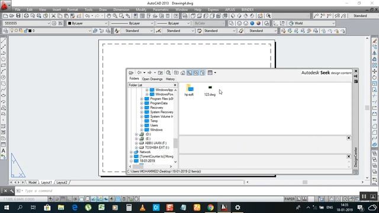Switch to History tab

coord(170,79)
